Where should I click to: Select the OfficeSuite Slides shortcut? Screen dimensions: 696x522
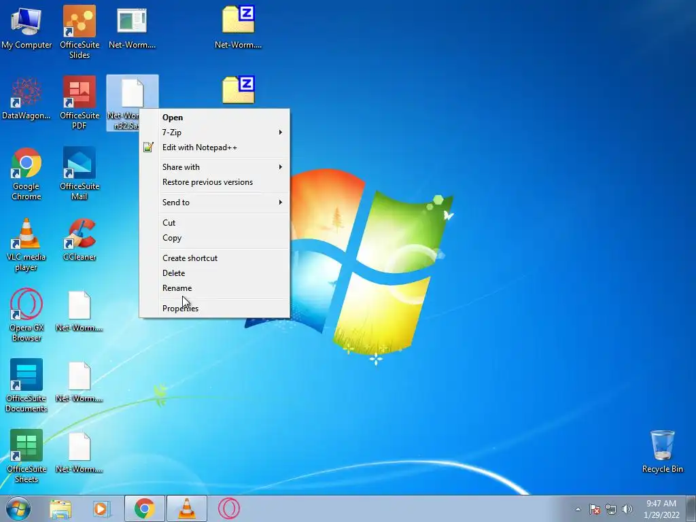80,32
